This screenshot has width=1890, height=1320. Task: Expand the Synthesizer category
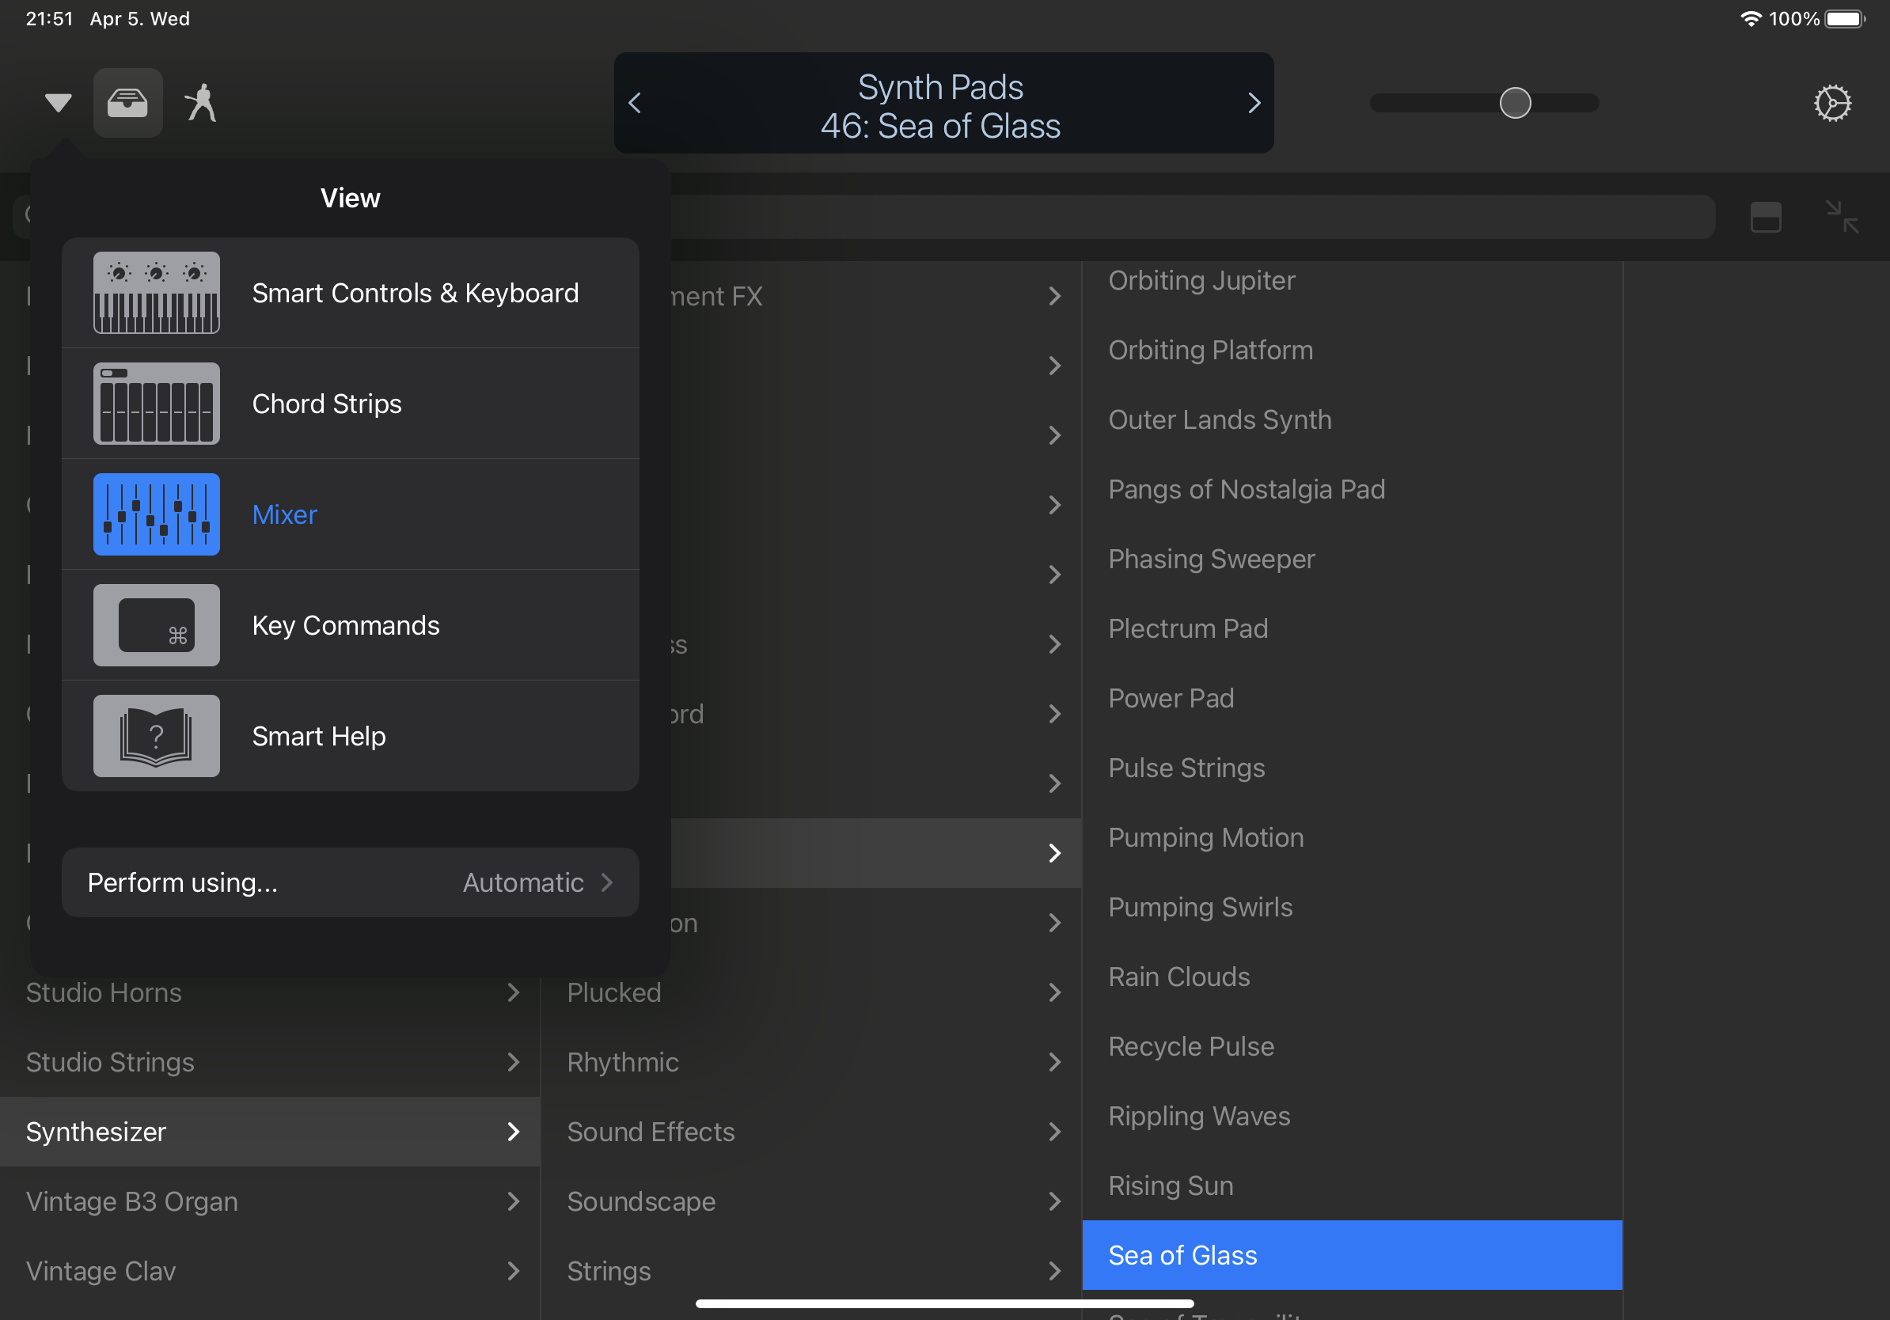270,1132
